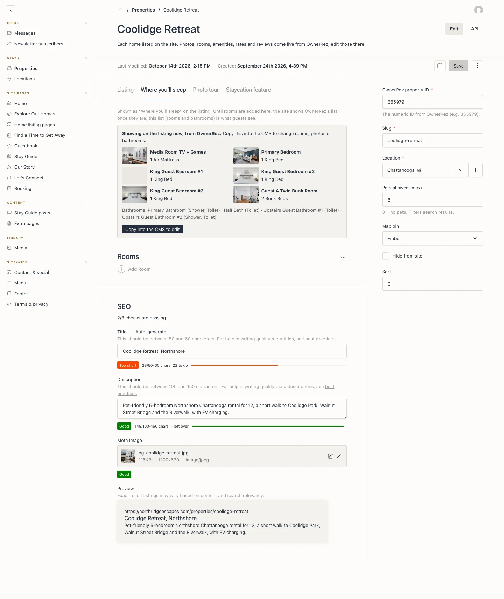This screenshot has height=599, width=504.
Task: Edit the og-coolidge-retreat.jpg meta image
Action: 330,456
